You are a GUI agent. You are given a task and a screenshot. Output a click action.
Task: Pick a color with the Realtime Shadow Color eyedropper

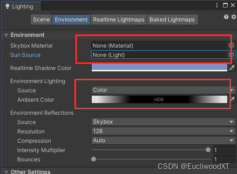click(x=232, y=68)
